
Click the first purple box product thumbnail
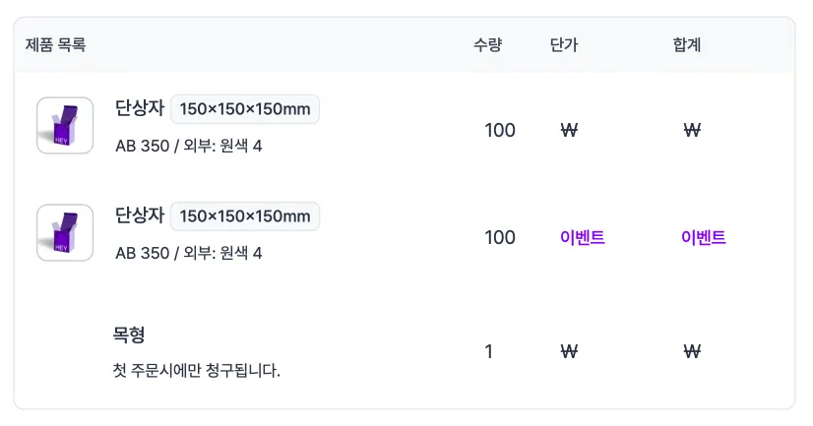click(65, 125)
